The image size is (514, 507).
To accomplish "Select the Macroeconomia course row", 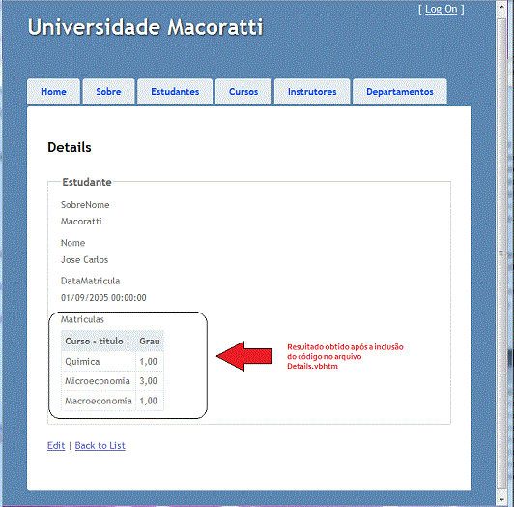I will click(112, 401).
